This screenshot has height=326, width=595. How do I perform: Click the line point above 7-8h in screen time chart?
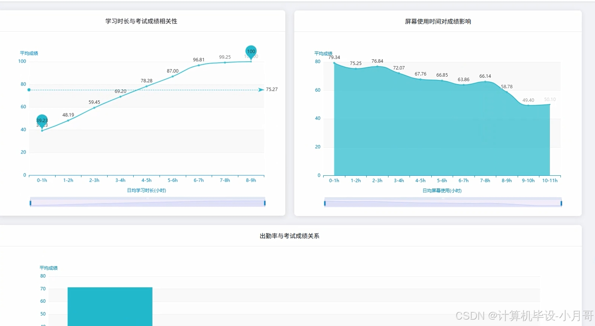(x=485, y=81)
